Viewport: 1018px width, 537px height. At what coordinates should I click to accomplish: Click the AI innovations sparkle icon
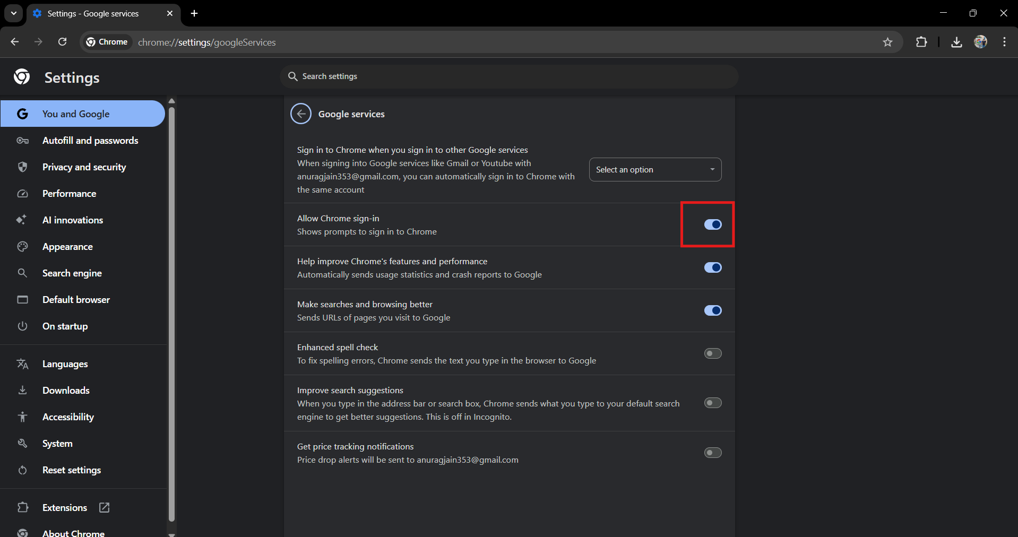pos(23,220)
